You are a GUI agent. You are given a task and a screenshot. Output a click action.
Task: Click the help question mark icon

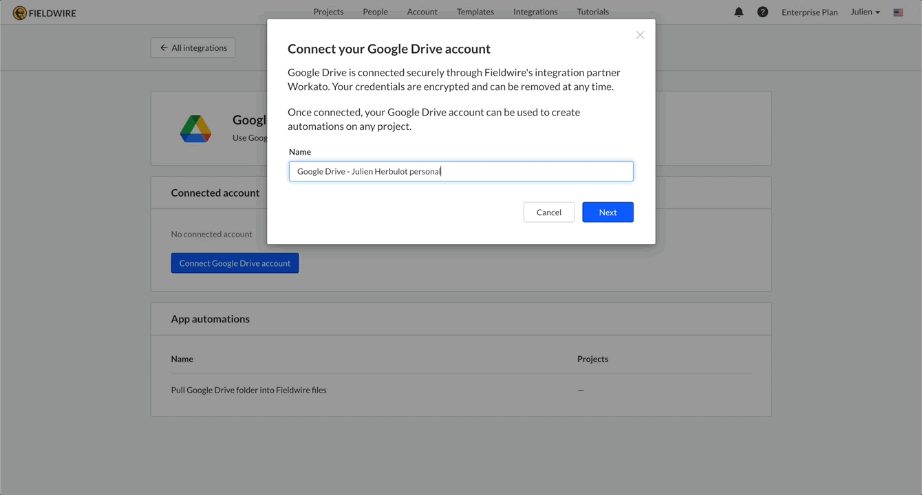pyautogui.click(x=762, y=12)
